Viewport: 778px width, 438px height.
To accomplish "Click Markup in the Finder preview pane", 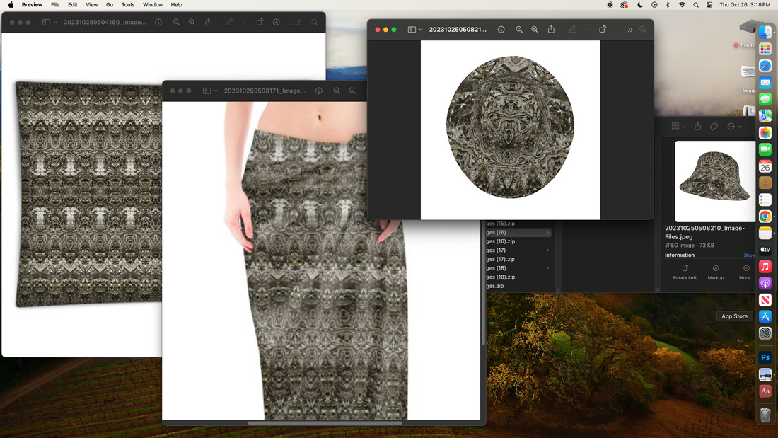I will [716, 272].
